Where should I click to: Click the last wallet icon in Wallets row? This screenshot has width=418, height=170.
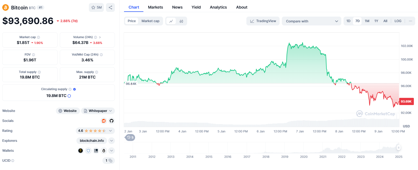click(x=104, y=151)
